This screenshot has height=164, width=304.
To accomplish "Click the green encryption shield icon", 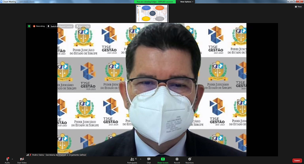I will click(29, 26).
